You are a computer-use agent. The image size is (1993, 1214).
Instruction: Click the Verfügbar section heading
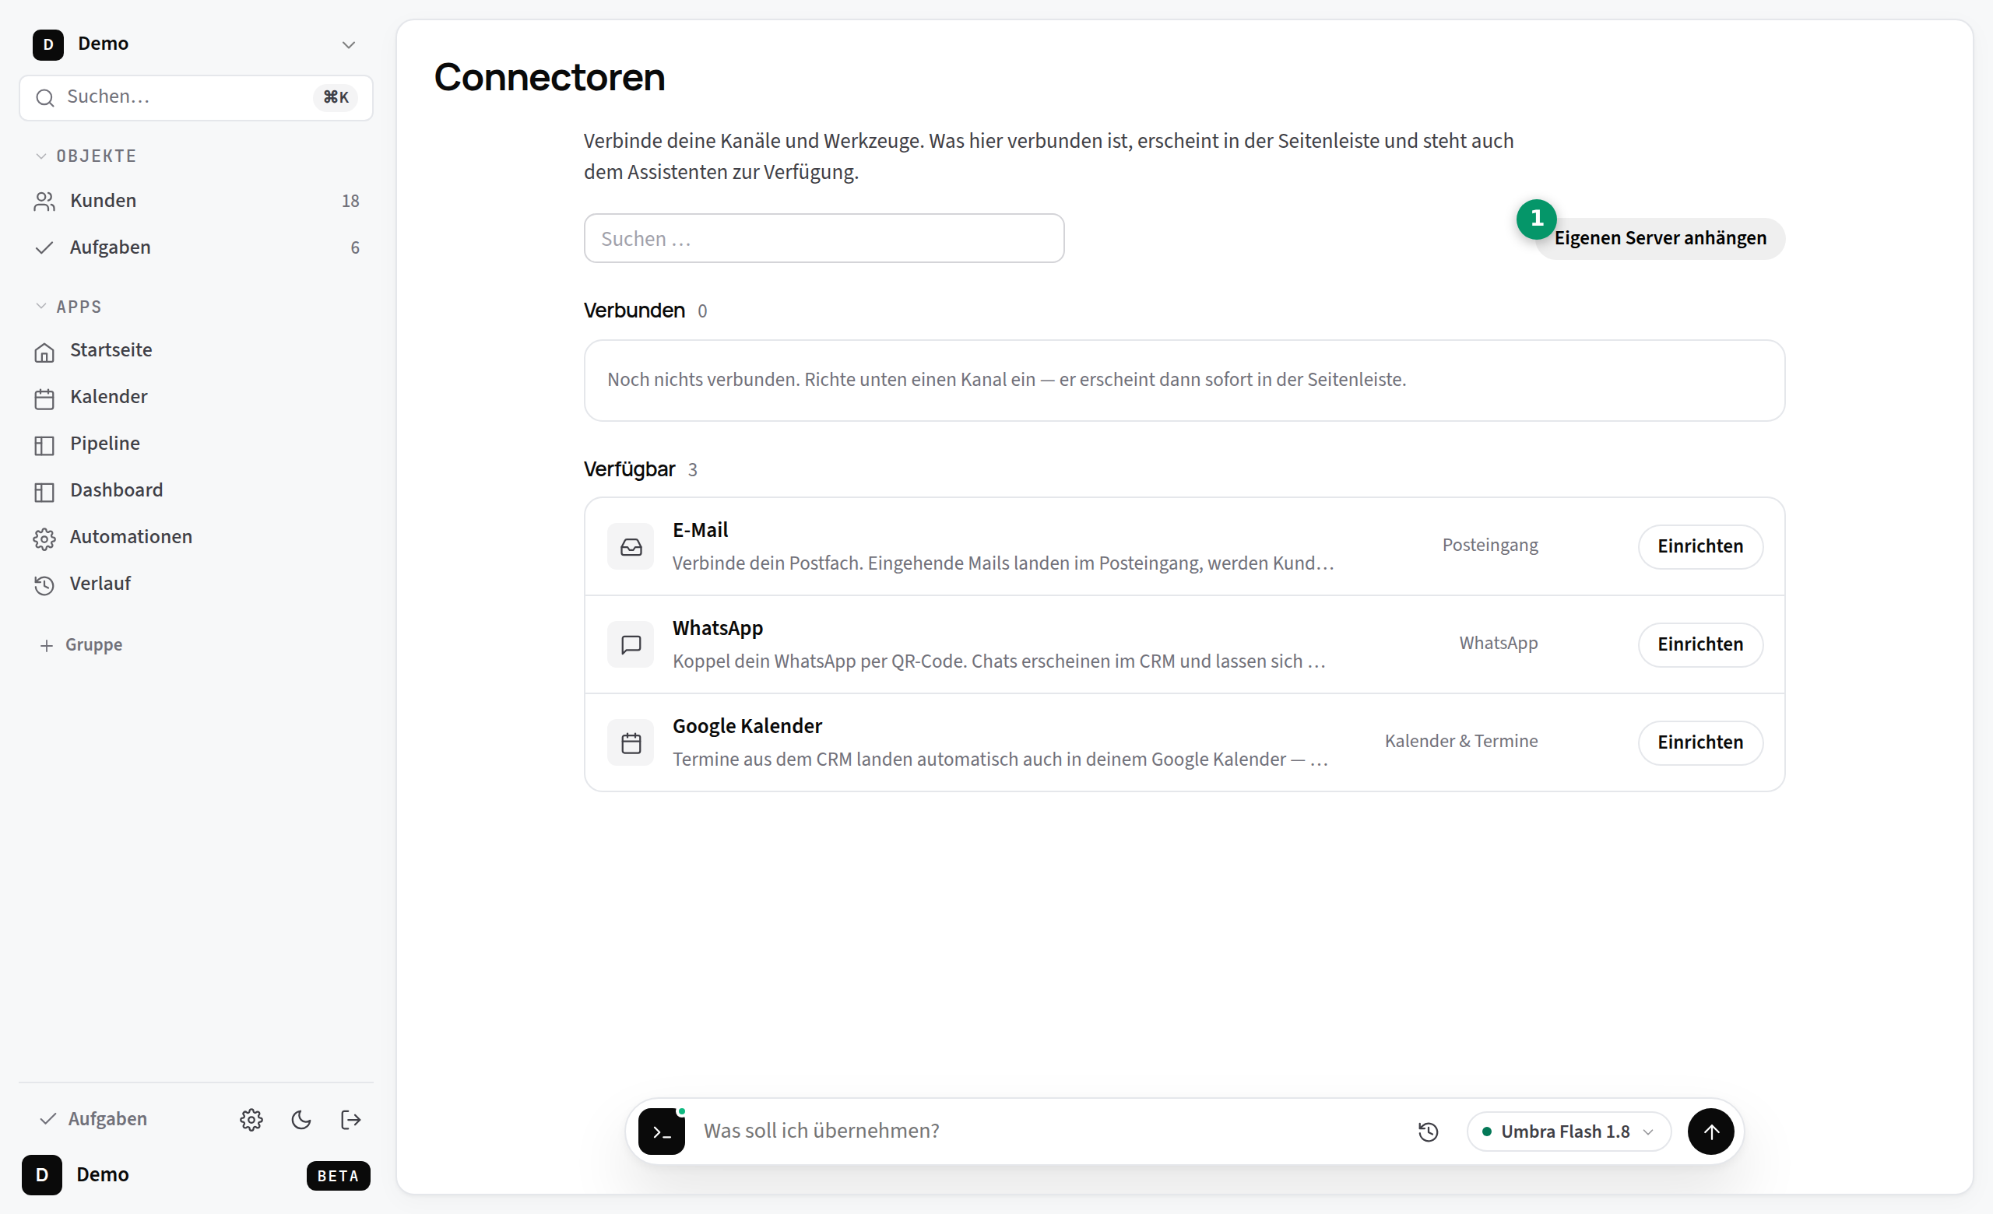tap(629, 469)
